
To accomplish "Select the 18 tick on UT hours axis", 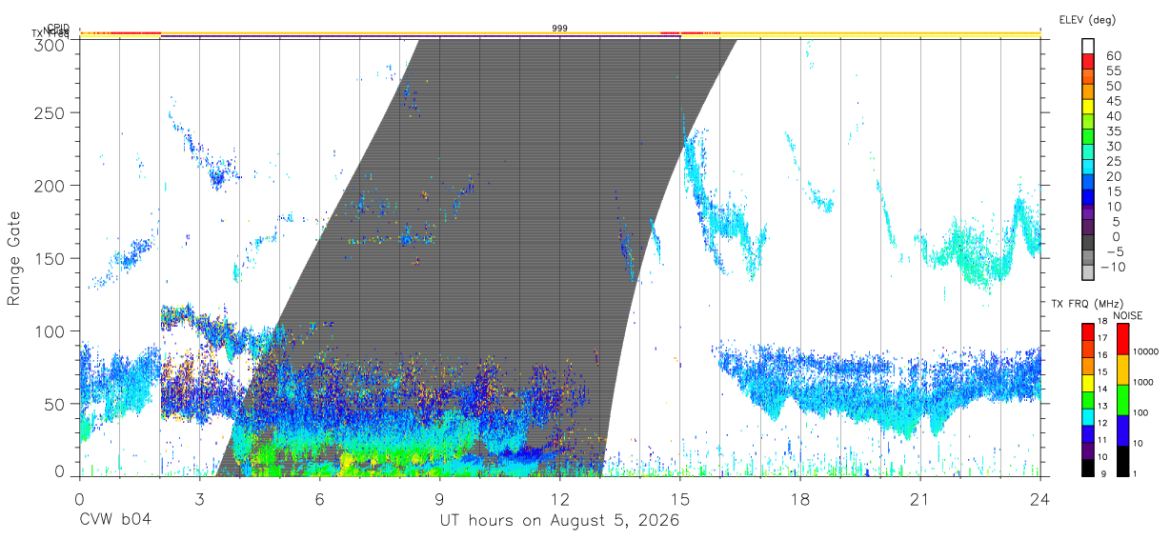I will (x=799, y=498).
